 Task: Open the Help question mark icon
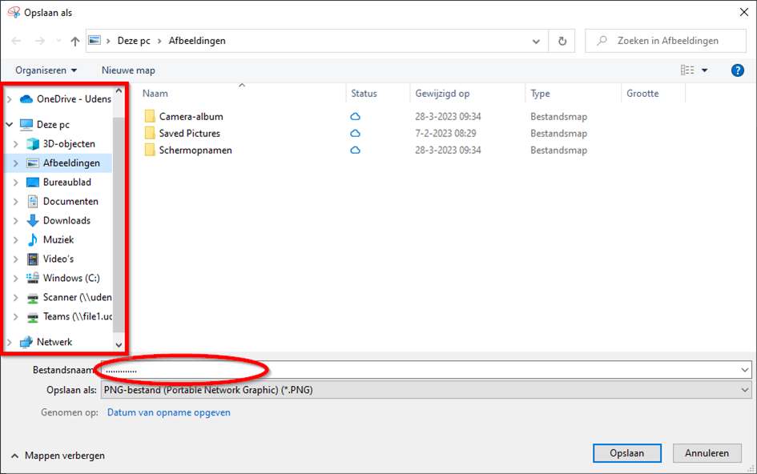point(738,70)
